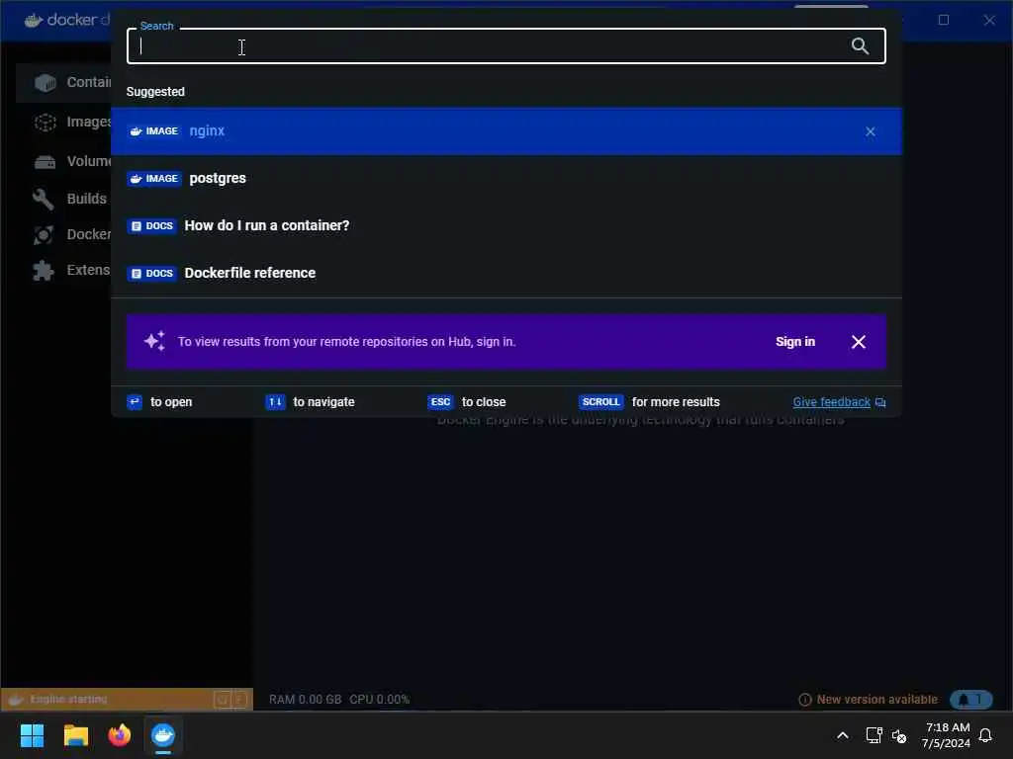Viewport: 1013px width, 759px height.
Task: Close the Docker Desktop window
Action: point(989,20)
